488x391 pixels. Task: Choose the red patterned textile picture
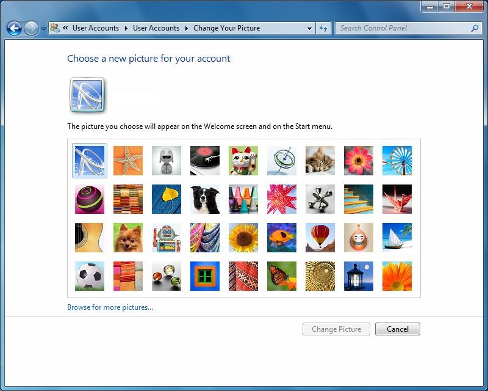243,276
